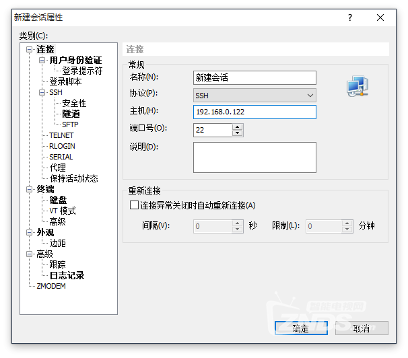Open the SFTP settings category
This screenshot has height=358, width=408.
point(70,124)
